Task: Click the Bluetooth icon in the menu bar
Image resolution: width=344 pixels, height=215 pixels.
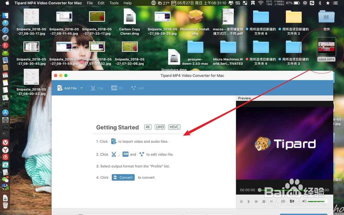Action: 320,3
